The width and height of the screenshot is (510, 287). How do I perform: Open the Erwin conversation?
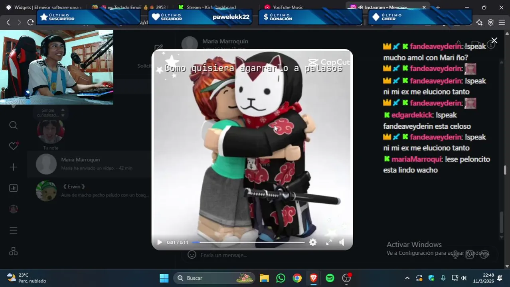pyautogui.click(x=90, y=191)
